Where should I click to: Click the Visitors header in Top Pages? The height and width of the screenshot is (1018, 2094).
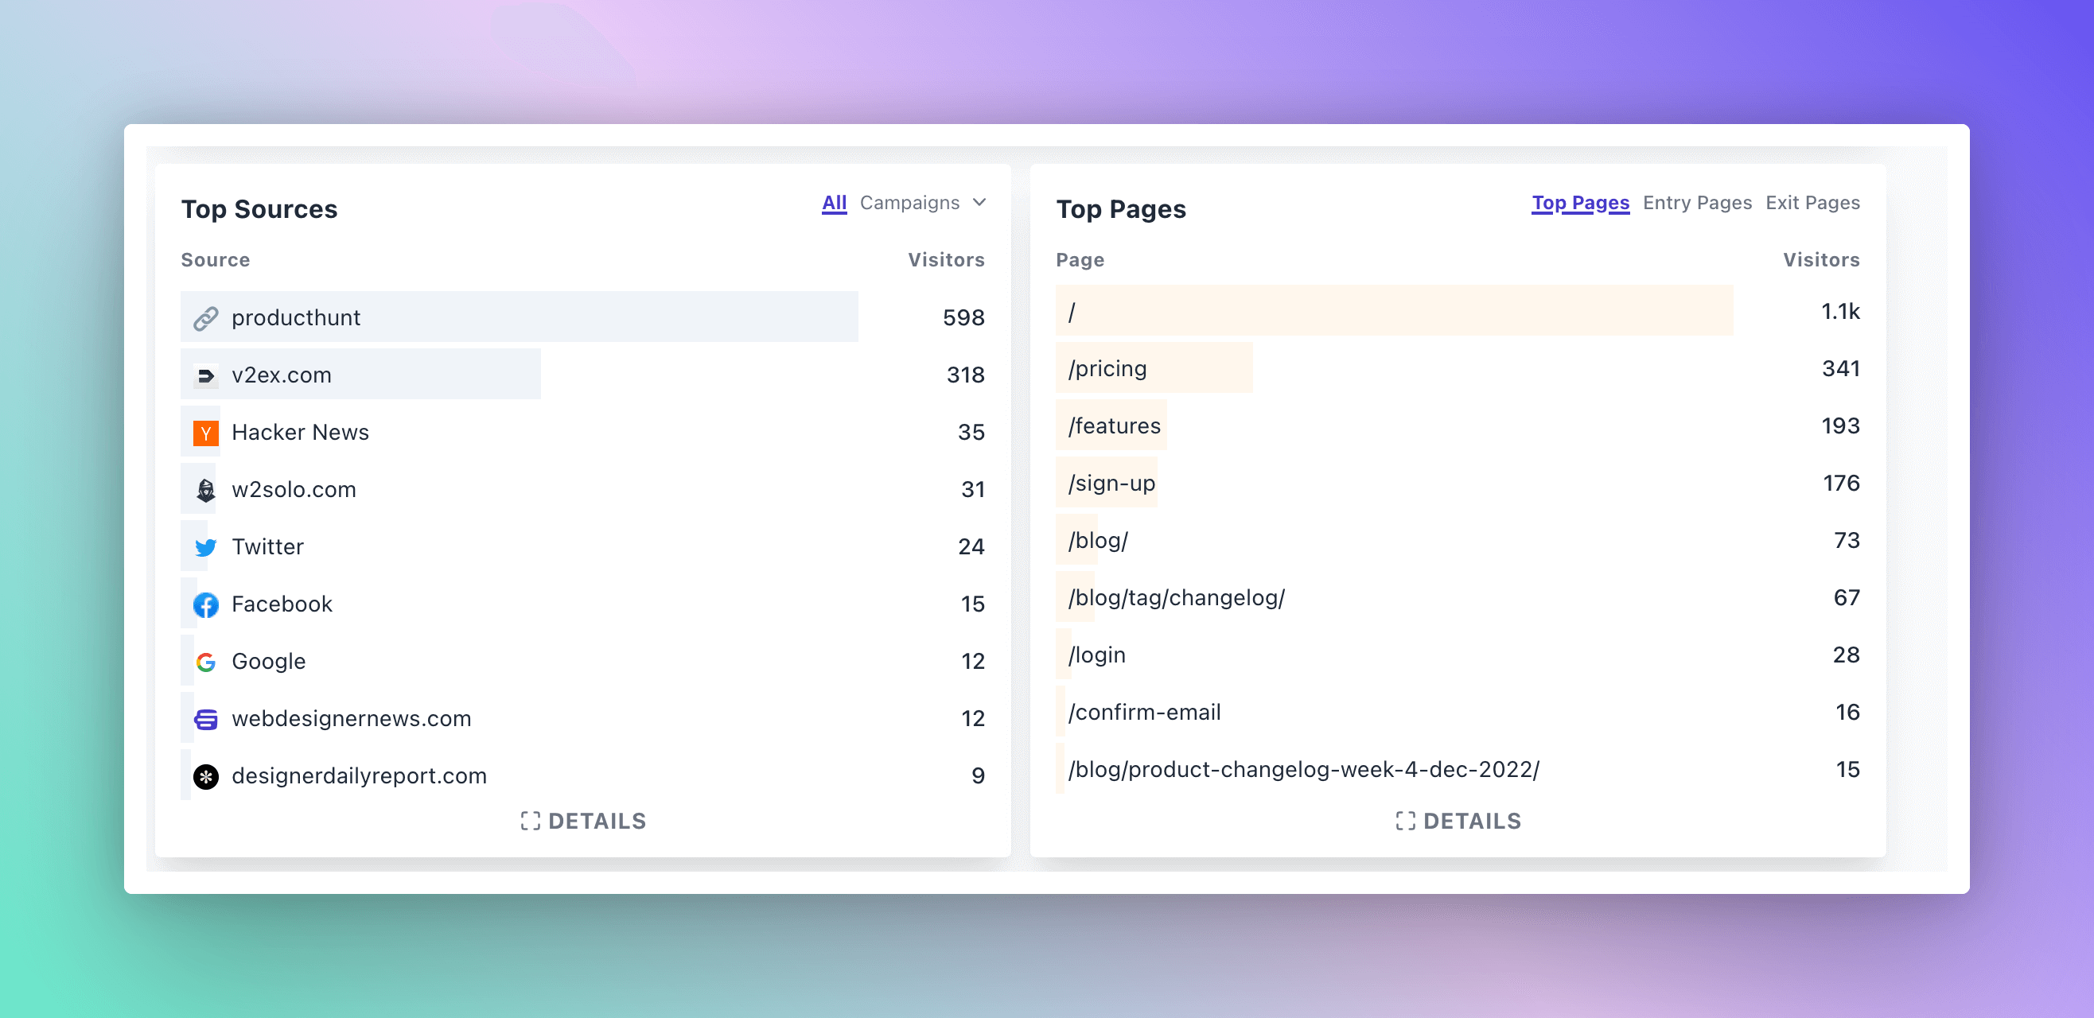pos(1822,260)
